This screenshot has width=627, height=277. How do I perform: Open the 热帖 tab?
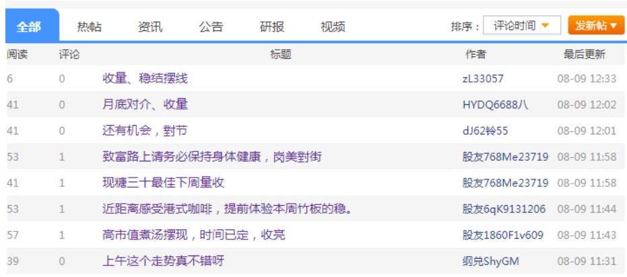pos(89,27)
